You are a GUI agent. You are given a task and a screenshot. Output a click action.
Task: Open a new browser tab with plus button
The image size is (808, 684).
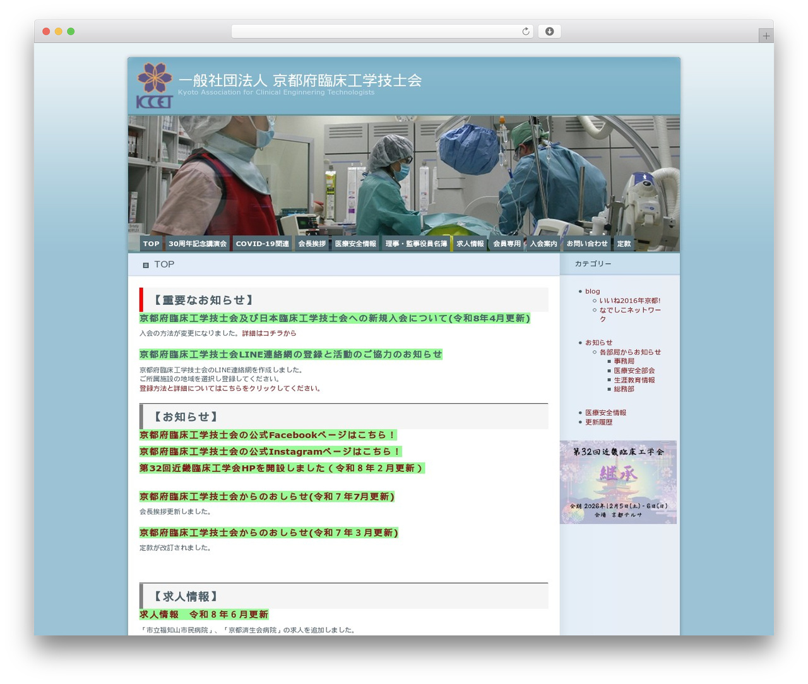coord(766,36)
